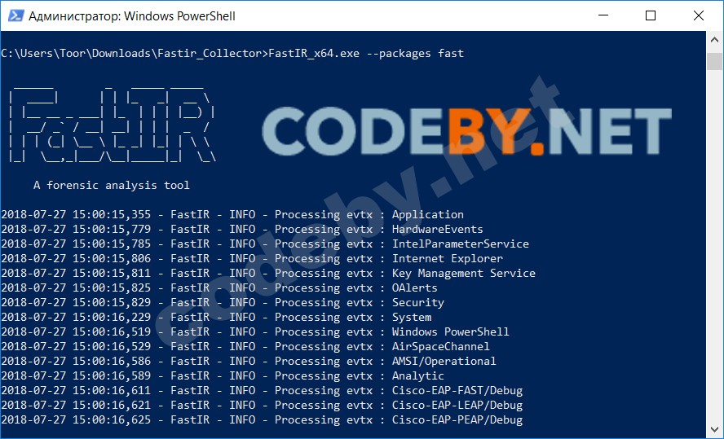724x439 pixels.
Task: Click the log line ending 'HardwareEvents'
Action: point(242,229)
